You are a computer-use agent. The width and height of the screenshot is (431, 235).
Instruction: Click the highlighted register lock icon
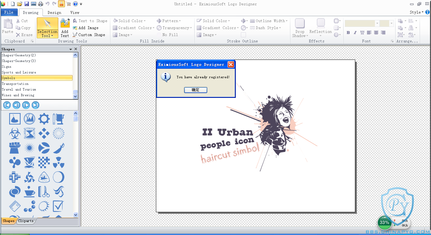pyautogui.click(x=61, y=4)
